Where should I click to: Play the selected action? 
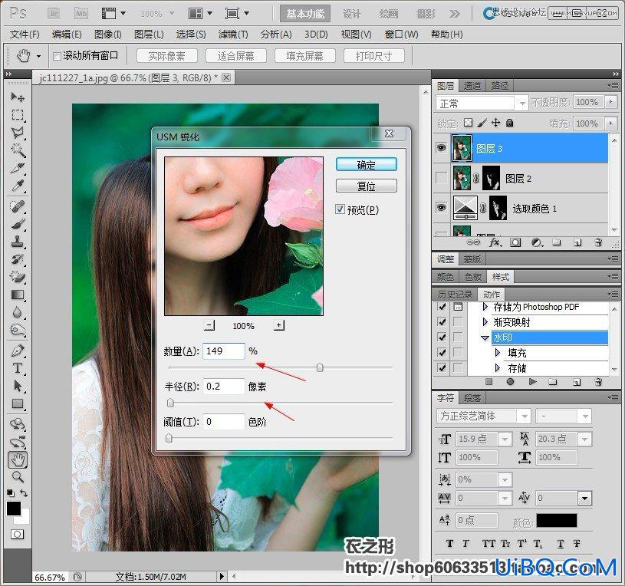click(532, 382)
